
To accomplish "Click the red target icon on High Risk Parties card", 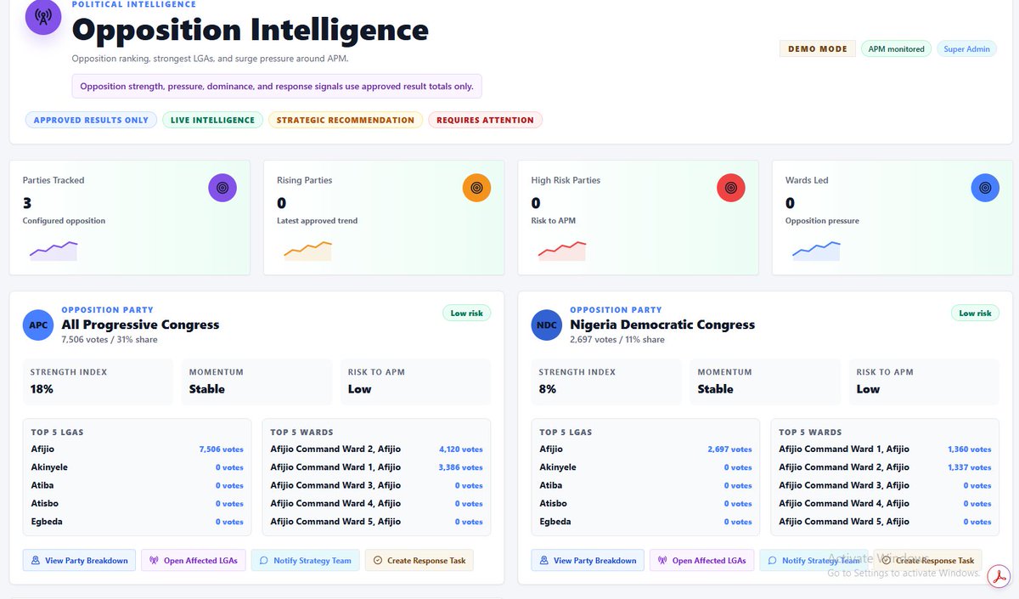I will click(x=730, y=188).
